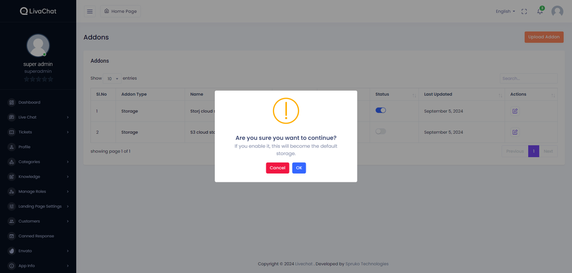Confirm dialog with OK button
The image size is (572, 273).
(299, 168)
